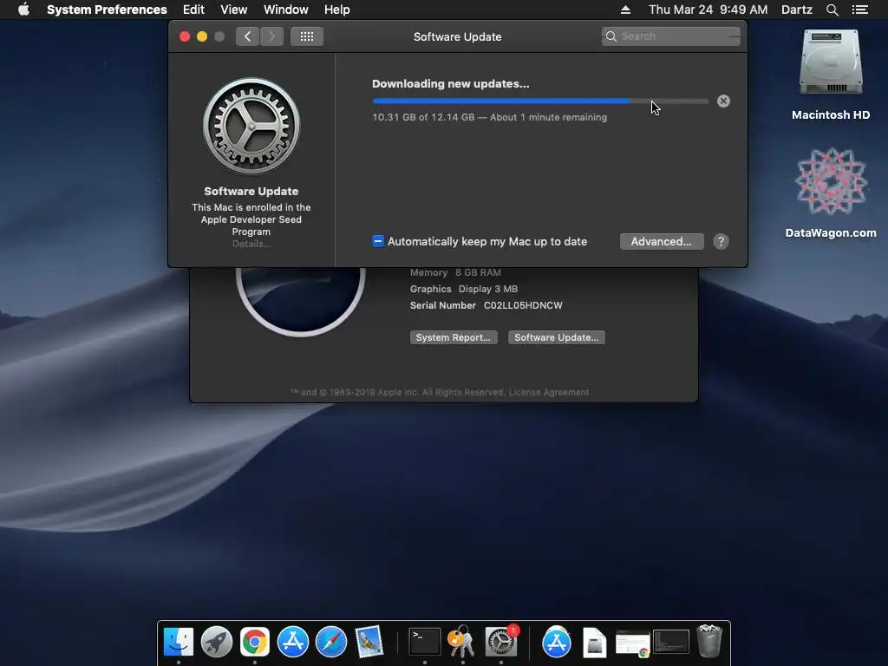Go back with the left chevron button
The height and width of the screenshot is (666, 888).
coord(247,36)
